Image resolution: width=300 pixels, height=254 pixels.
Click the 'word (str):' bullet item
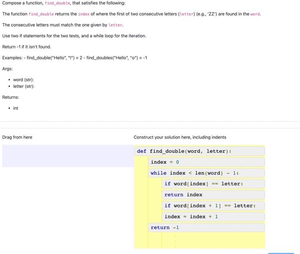(x=23, y=80)
